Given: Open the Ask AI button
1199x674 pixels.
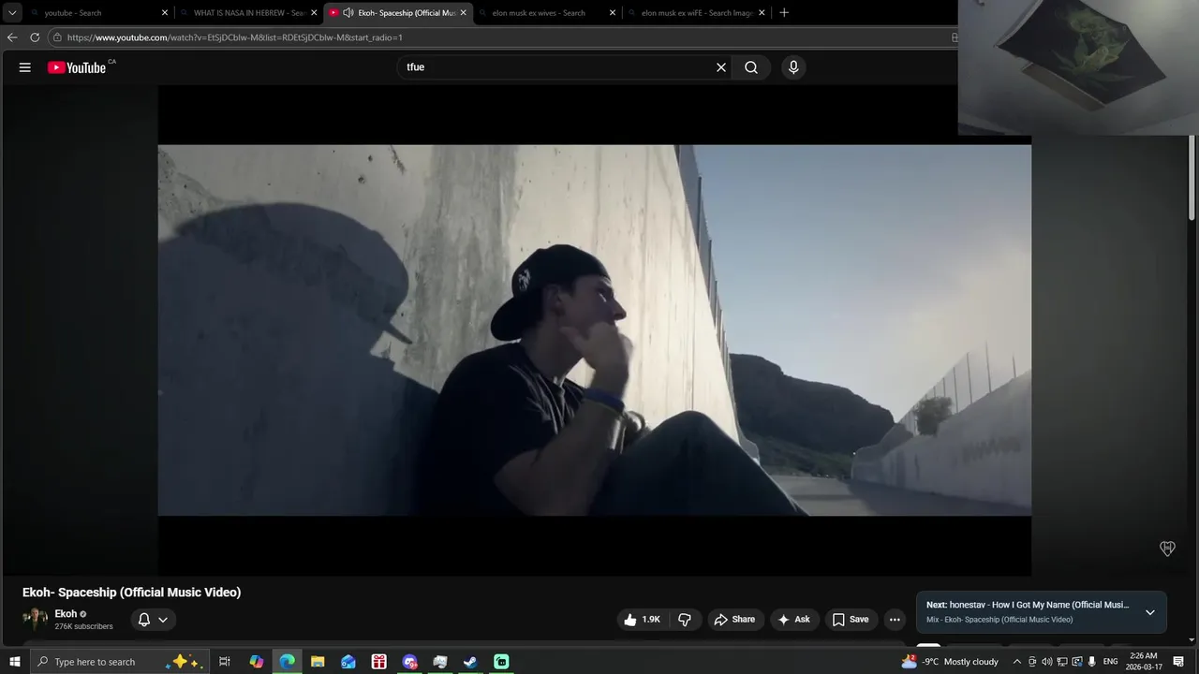Looking at the screenshot, I should pos(793,620).
